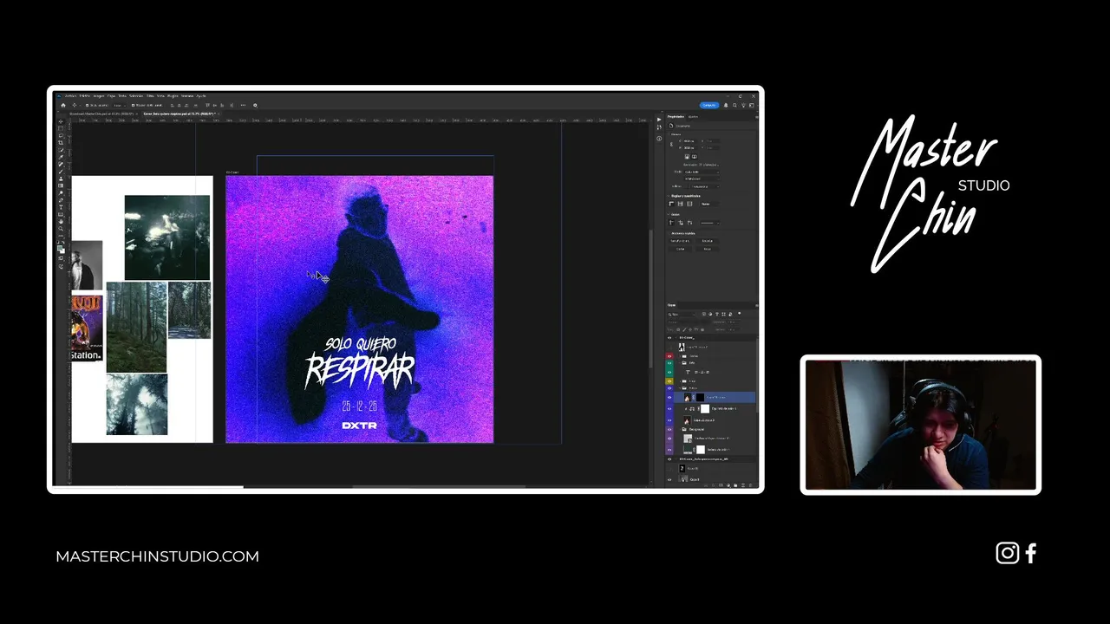
Task: Hide the selected highlighted layer's eye
Action: click(669, 398)
